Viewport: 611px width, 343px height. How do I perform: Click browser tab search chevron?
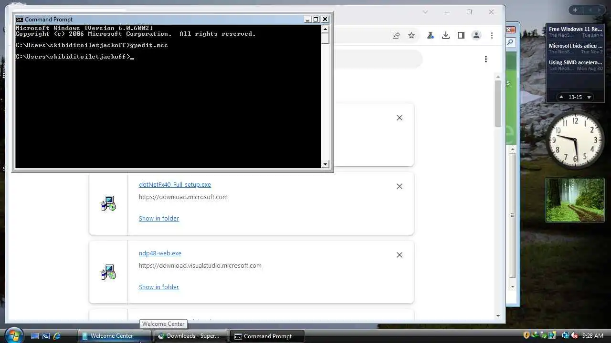click(x=425, y=12)
